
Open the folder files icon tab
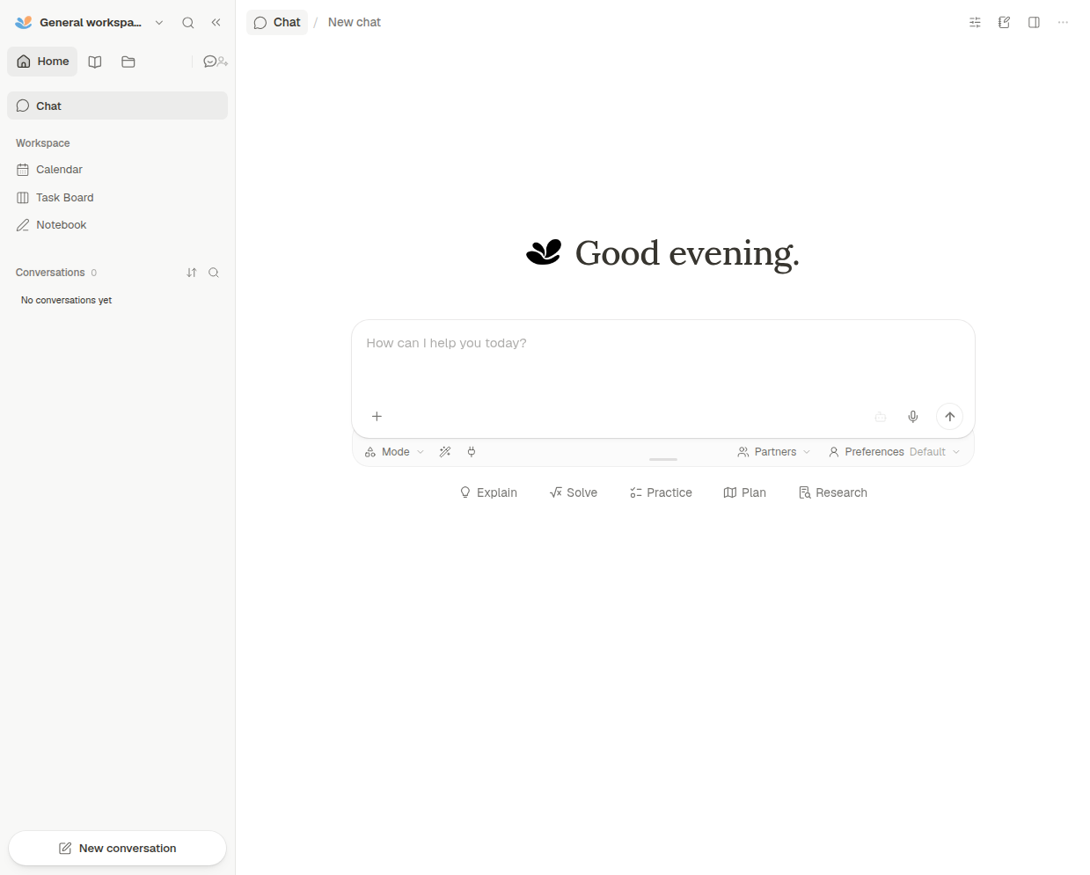click(128, 62)
